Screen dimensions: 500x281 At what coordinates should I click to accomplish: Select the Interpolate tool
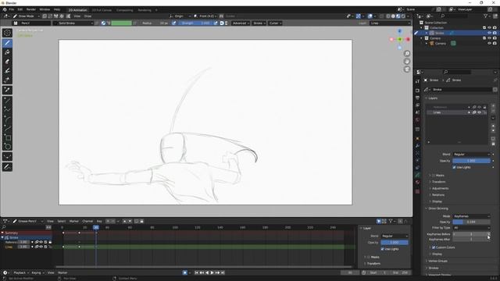(7, 156)
